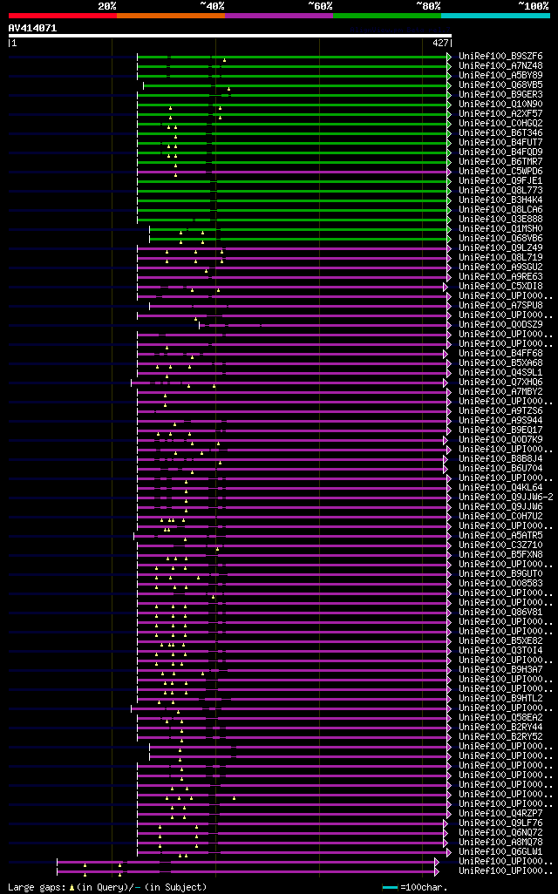Screen dimensions: 558x894
Task: Pick the UniRef100_B4FF68 subject label
Action: coord(500,354)
